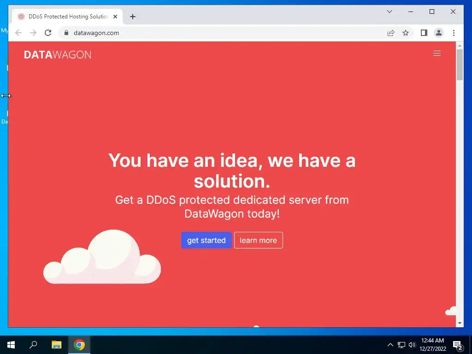View site security lock info
472x354 pixels.
click(x=66, y=33)
